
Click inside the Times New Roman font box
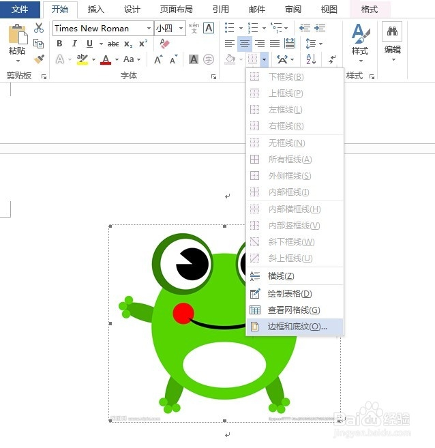(99, 28)
